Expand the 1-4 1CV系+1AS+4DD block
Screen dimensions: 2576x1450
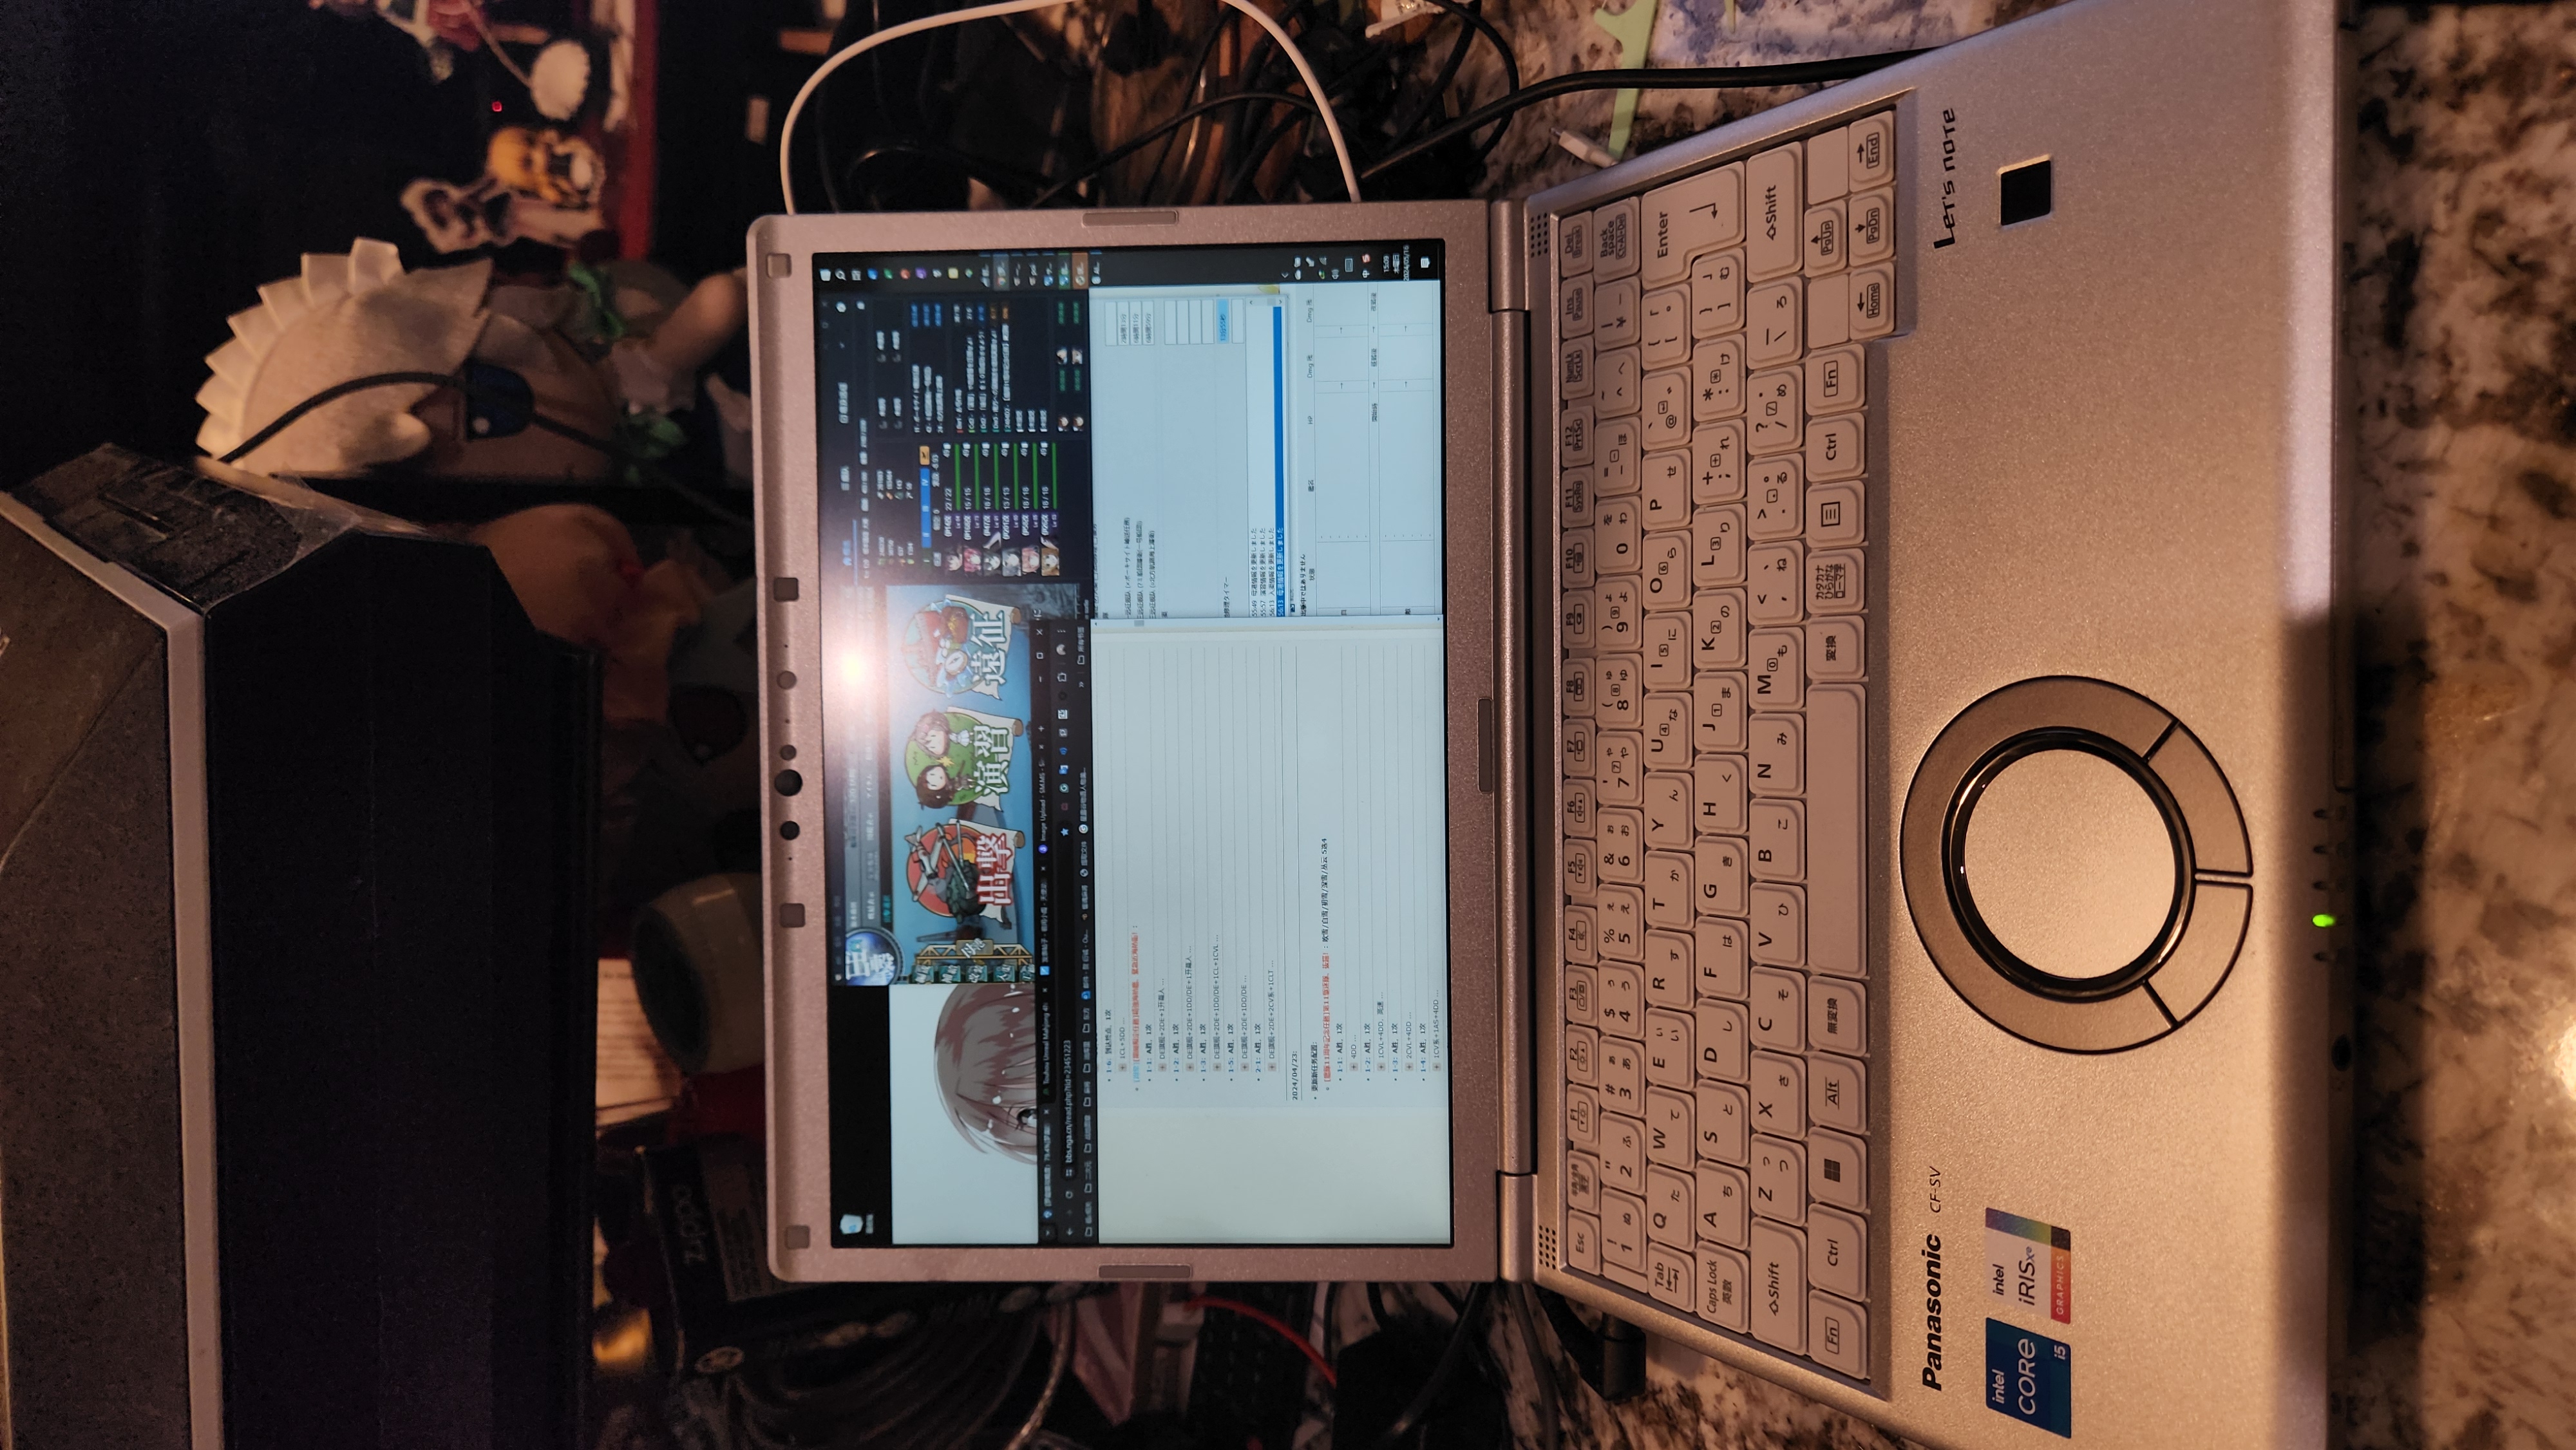(x=1436, y=1067)
